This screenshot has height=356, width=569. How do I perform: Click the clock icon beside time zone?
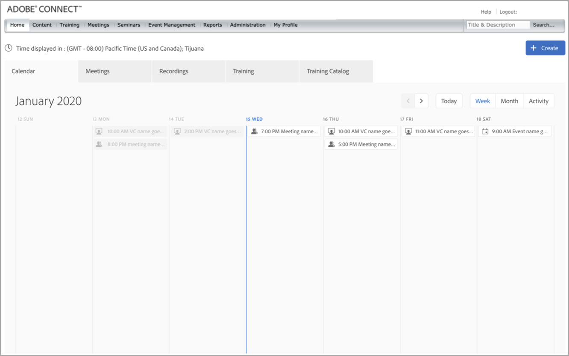click(x=9, y=48)
